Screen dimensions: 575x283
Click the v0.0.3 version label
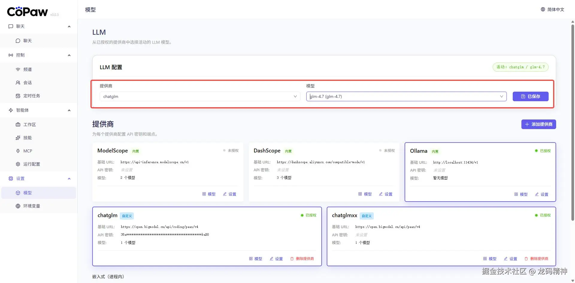click(54, 15)
